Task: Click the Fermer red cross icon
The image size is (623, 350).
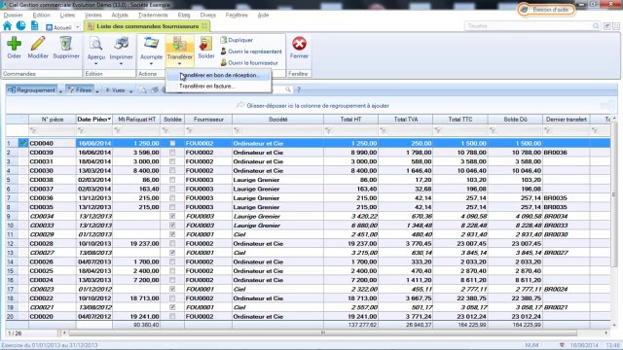Action: click(299, 44)
